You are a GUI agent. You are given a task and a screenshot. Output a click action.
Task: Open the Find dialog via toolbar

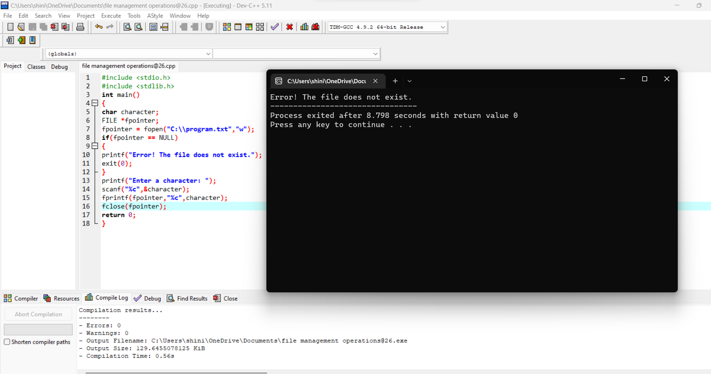[127, 27]
